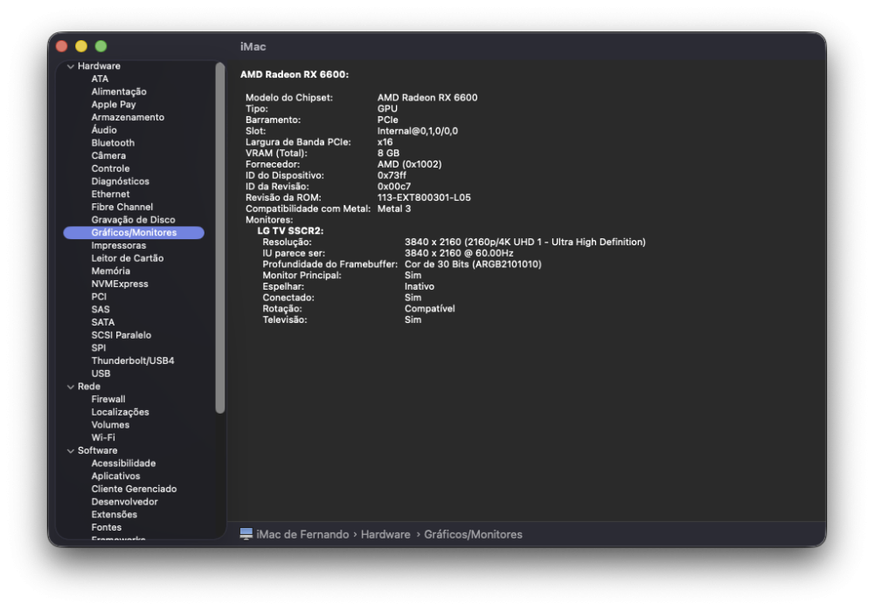Screen dimensions: 874x610
Task: Show Bluetooth information
Action: [x=113, y=143]
